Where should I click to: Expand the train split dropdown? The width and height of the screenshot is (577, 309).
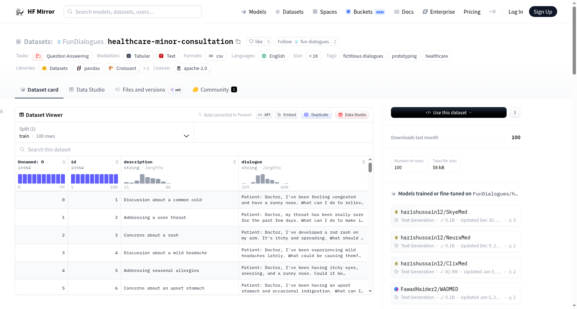(105, 132)
